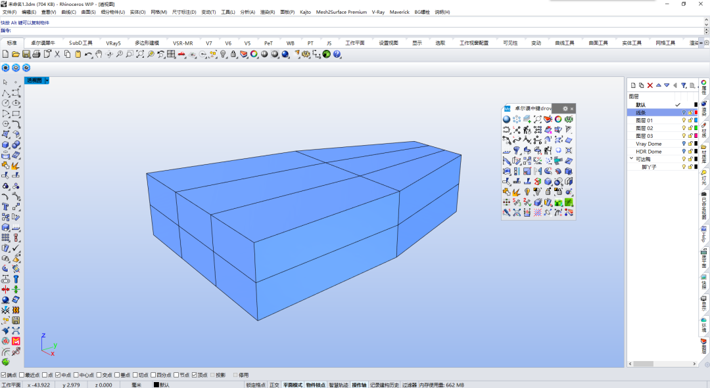This screenshot has width=710, height=388.
Task: Change the pink color swatch of 图层 03
Action: click(x=696, y=136)
